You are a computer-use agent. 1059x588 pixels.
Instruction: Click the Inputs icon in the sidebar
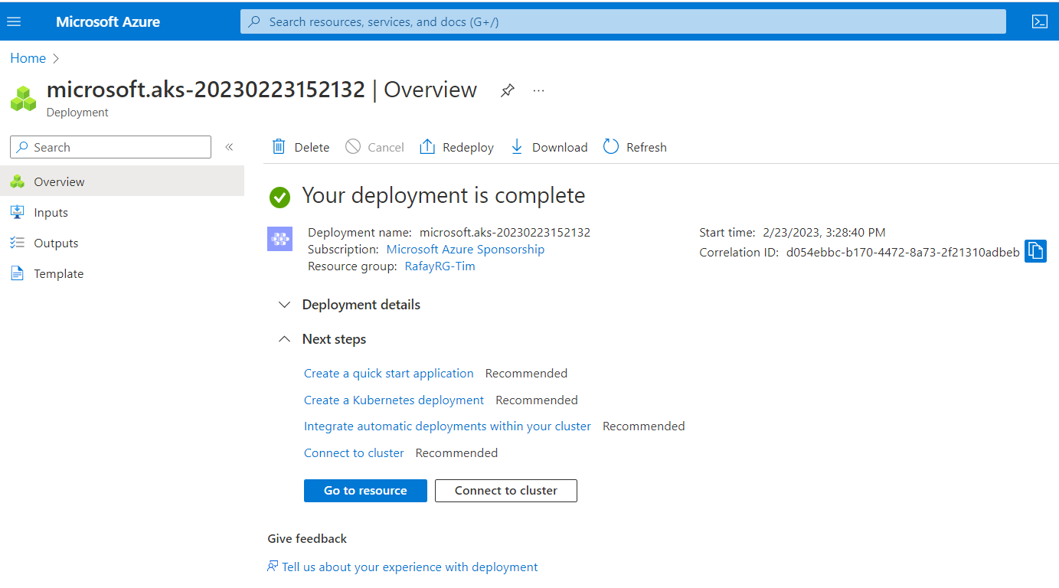click(x=17, y=212)
